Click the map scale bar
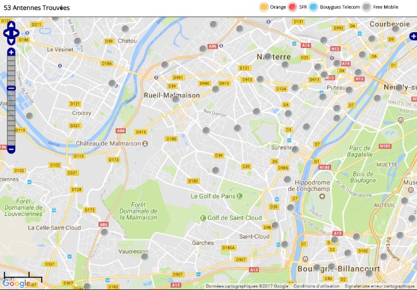Image resolution: width=417 pixels, height=290 pixels. 23,276
